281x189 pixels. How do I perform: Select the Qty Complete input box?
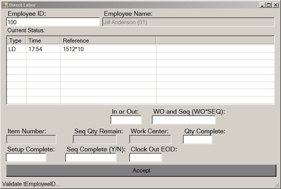tap(197, 139)
